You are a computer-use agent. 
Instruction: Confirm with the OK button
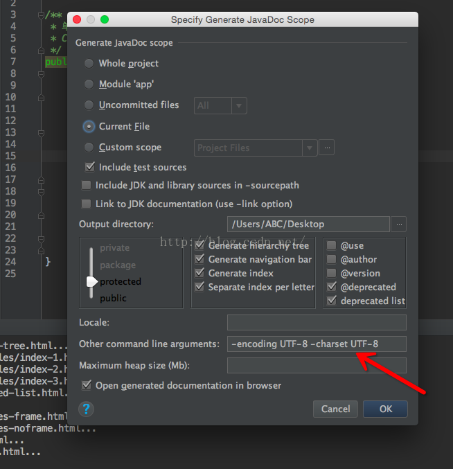click(385, 409)
